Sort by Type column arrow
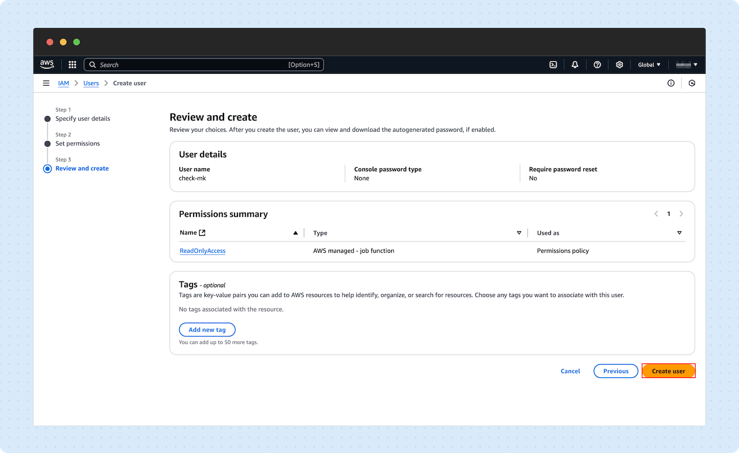Screen dimensions: 739x453 519,233
